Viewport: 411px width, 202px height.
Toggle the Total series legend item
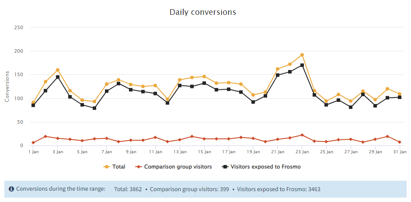pyautogui.click(x=118, y=167)
